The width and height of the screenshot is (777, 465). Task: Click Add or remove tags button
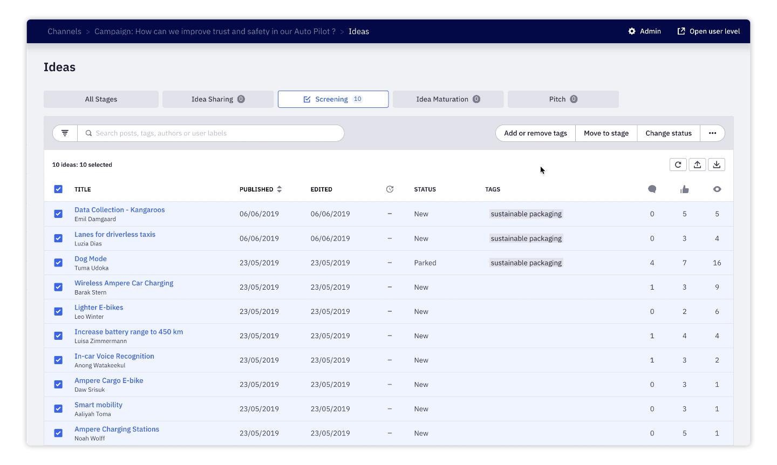pyautogui.click(x=535, y=133)
